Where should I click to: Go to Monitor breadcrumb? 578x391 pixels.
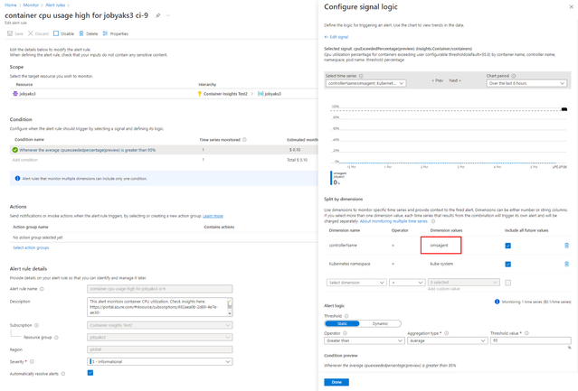(31, 5)
